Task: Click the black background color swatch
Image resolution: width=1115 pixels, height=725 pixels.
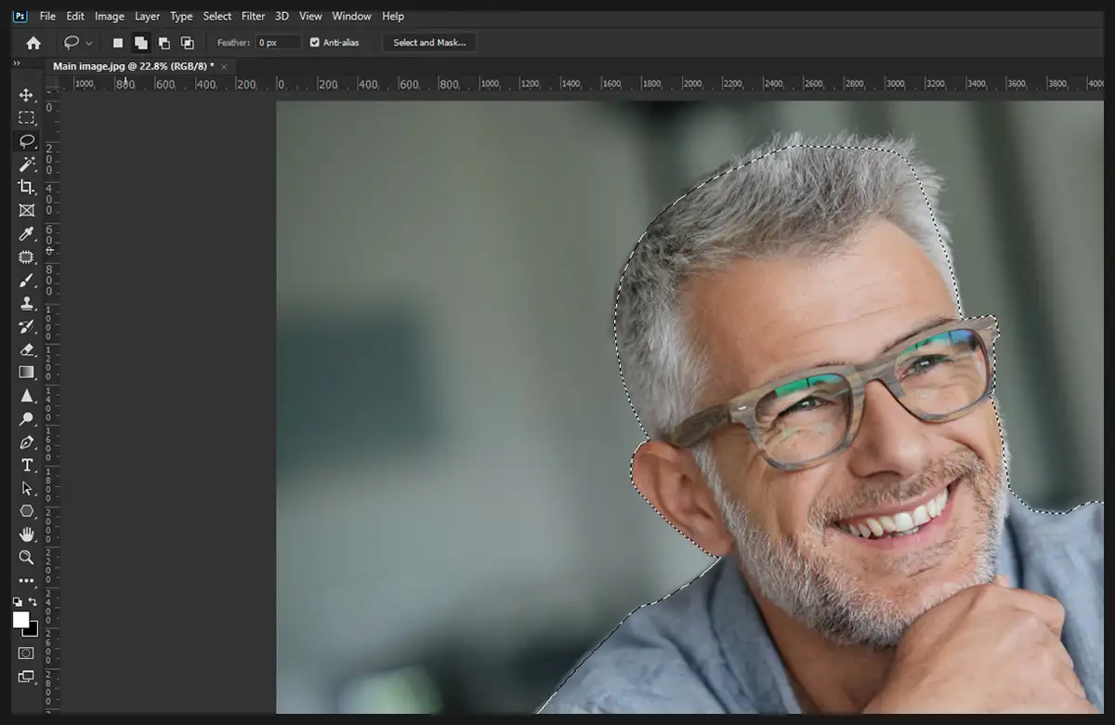Action: point(33,631)
